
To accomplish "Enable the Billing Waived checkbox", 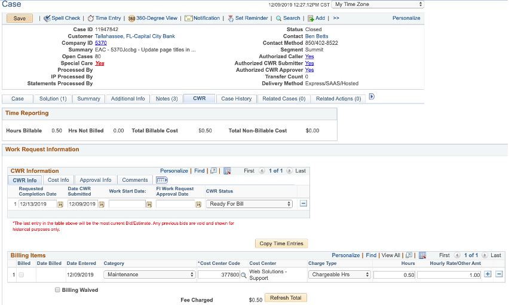I will [x=57, y=290].
